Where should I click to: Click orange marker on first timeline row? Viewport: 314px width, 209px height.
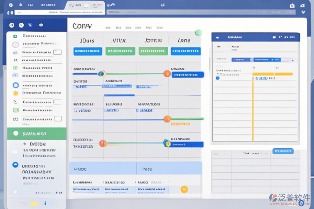point(167,73)
